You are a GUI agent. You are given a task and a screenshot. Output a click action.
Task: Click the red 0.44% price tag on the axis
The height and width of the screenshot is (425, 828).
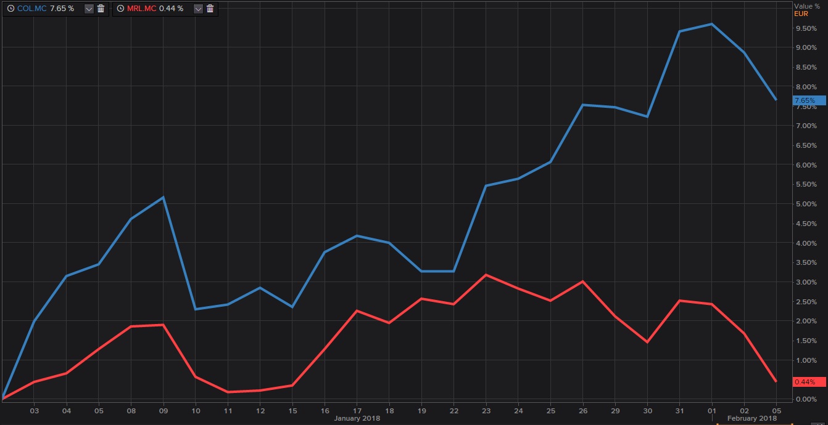[x=809, y=382]
